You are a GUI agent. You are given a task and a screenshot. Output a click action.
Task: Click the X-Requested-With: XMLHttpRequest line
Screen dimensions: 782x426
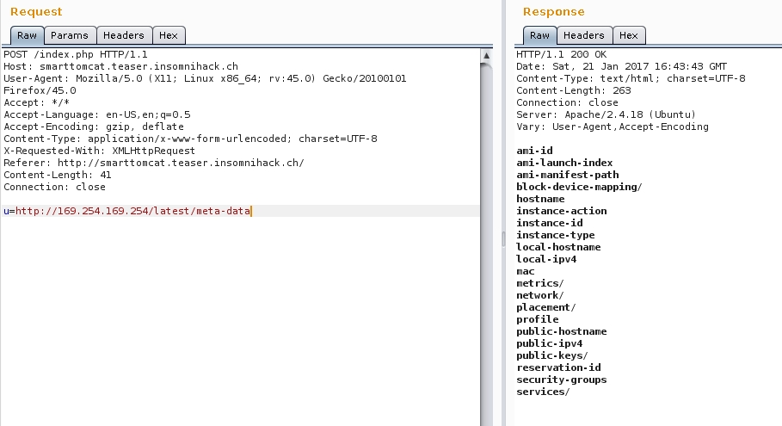tap(99, 151)
